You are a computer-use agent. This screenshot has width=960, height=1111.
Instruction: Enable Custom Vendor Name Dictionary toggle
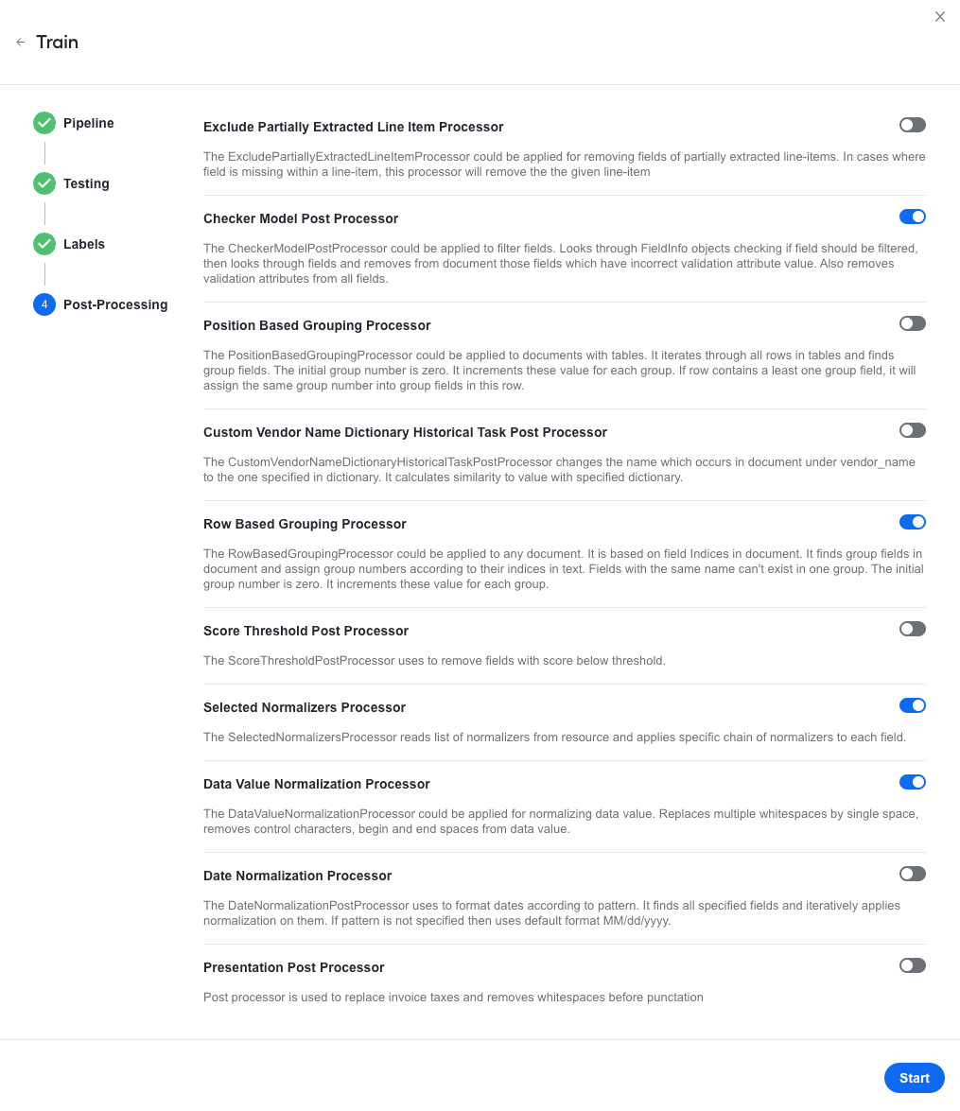click(x=912, y=431)
